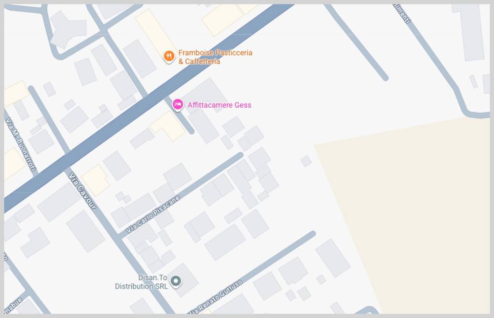Click the wide dark-blue main diagonal road
This screenshot has height=318, width=494.
click(148, 107)
